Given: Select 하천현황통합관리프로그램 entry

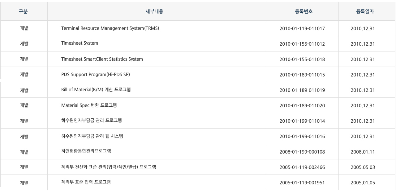Looking at the screenshot, I should click(x=86, y=151).
